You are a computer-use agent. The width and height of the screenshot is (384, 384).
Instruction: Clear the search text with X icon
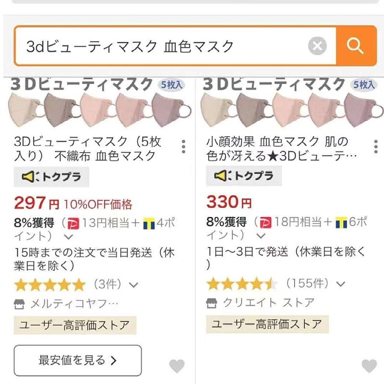(x=317, y=46)
